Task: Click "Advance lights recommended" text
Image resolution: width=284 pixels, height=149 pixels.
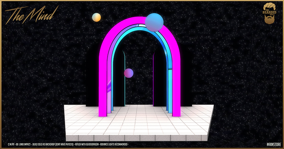Action: [x=114, y=145]
